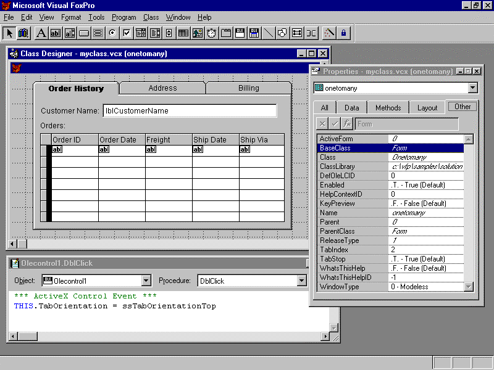Image resolution: width=494 pixels, height=370 pixels.
Task: Select the Select Objects pointer tool
Action: [x=9, y=33]
